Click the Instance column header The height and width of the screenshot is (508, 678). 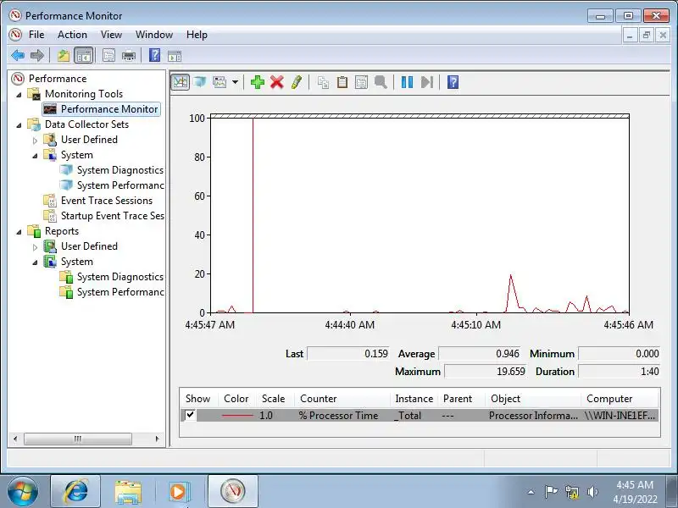[414, 398]
